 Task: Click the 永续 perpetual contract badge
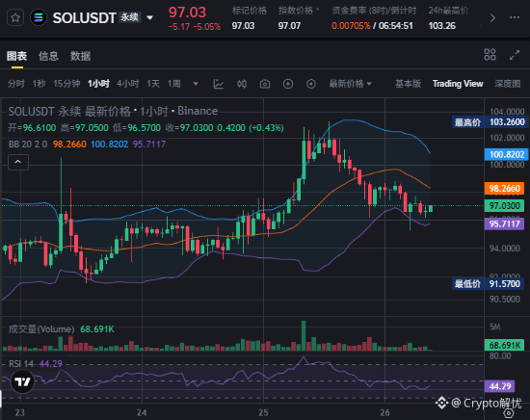coord(130,17)
